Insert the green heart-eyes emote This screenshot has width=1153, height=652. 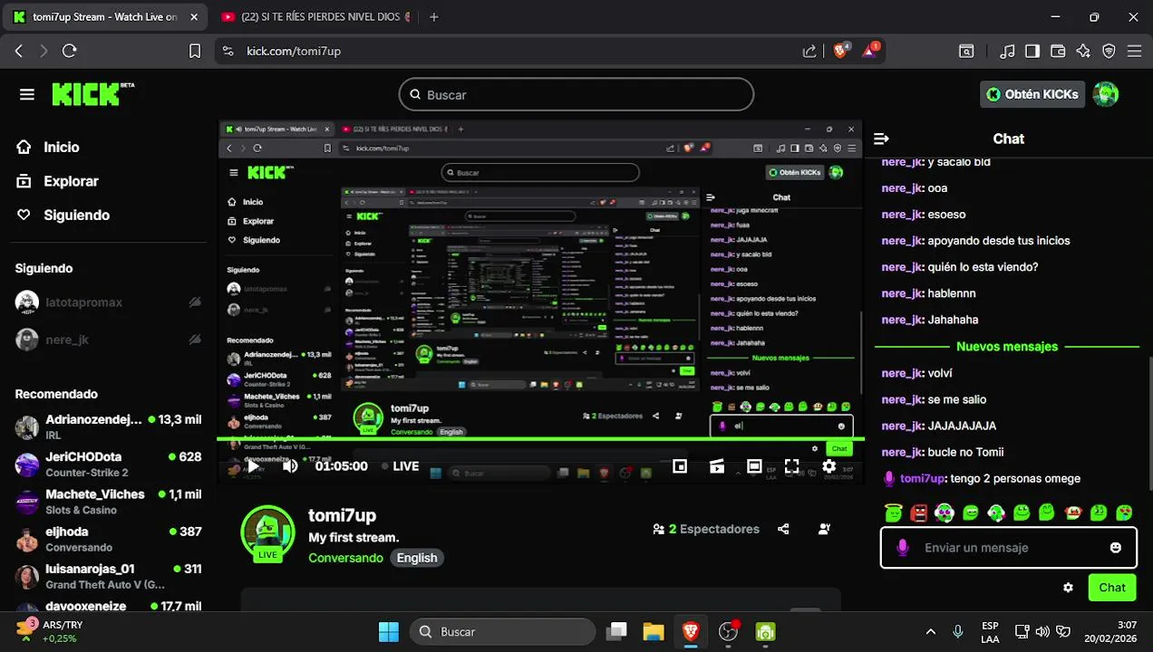point(1125,513)
